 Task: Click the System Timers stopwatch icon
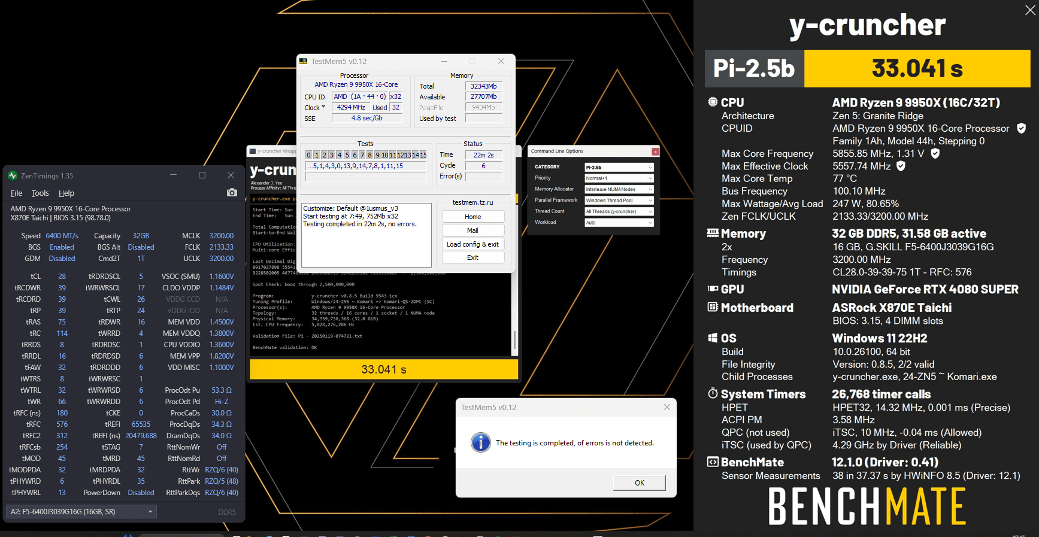713,393
